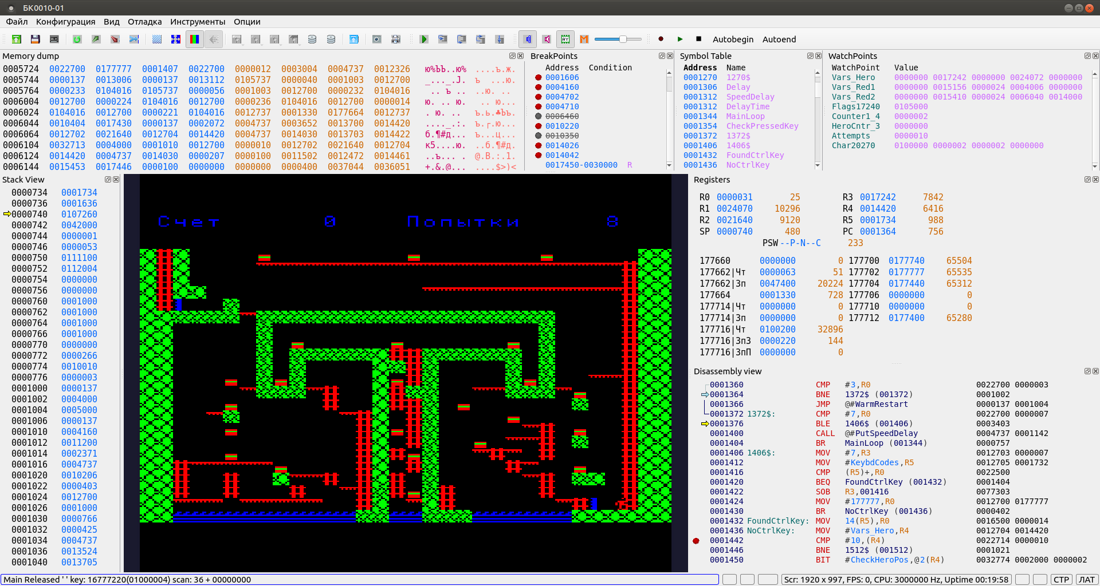Image resolution: width=1100 pixels, height=586 pixels.
Task: Toggle the AY sound chip icon
Action: 565,39
